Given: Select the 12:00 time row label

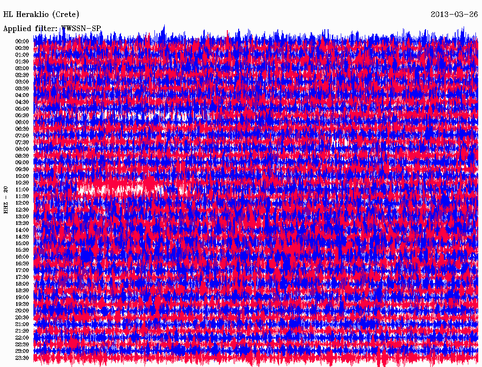Looking at the screenshot, I should [x=22, y=203].
